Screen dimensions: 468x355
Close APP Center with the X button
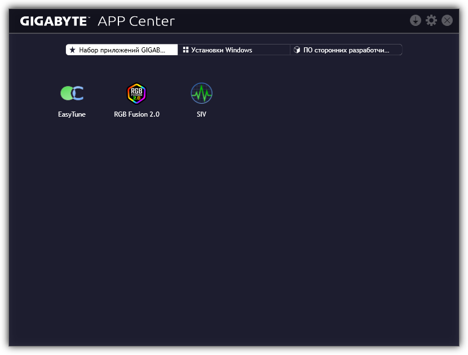click(x=447, y=21)
